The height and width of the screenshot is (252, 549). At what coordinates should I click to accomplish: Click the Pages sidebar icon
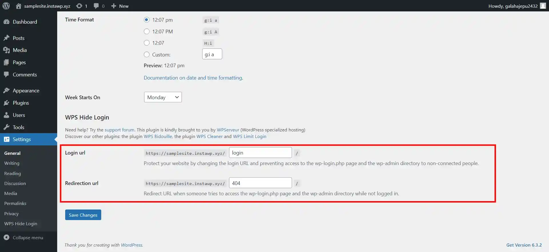click(7, 62)
